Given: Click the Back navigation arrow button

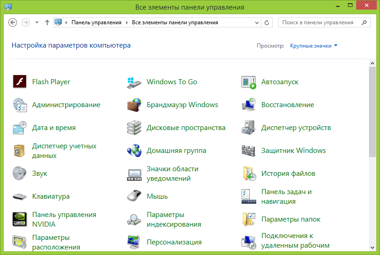Looking at the screenshot, I should (x=13, y=22).
